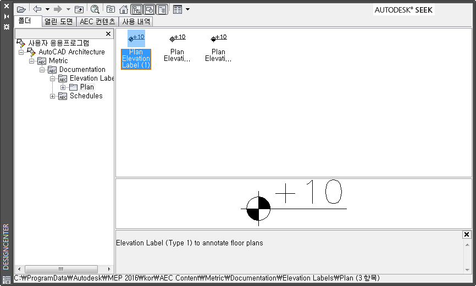Image resolution: width=476 pixels, height=286 pixels.
Task: Open the palette properties gear icon
Action: coord(7,27)
